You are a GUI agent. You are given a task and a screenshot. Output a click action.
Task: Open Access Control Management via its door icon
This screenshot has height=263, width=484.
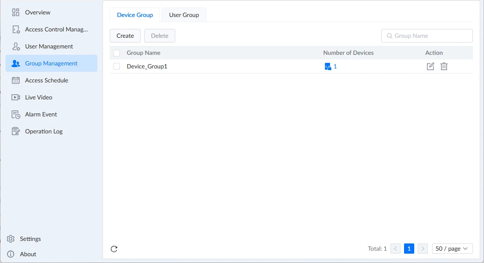click(x=16, y=29)
